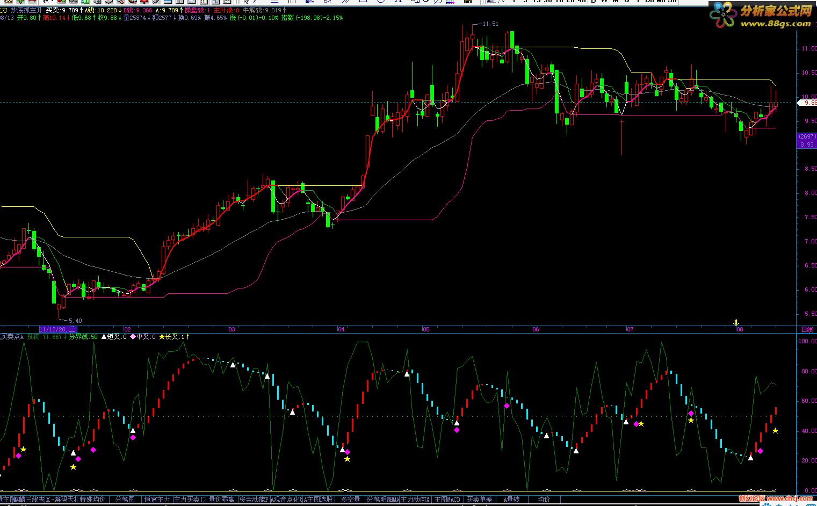Open the 分笔图 tab
The width and height of the screenshot is (817, 506).
(x=125, y=500)
